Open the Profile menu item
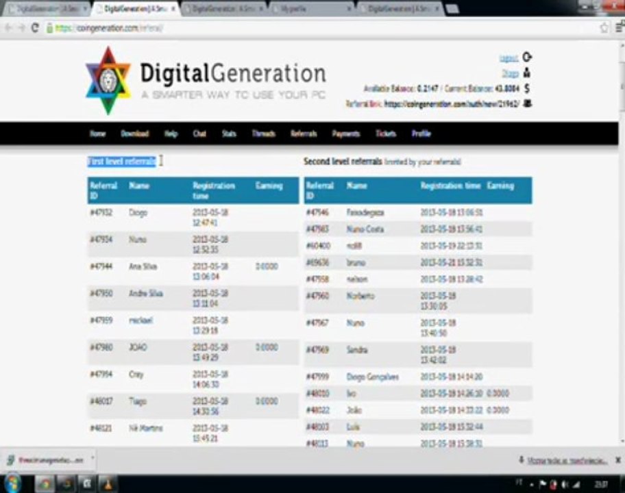This screenshot has height=493, width=625. [x=421, y=134]
